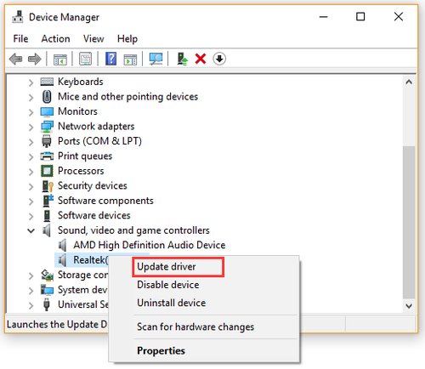Click the Disable device down-arrow icon
The height and width of the screenshot is (369, 425).
(x=219, y=59)
